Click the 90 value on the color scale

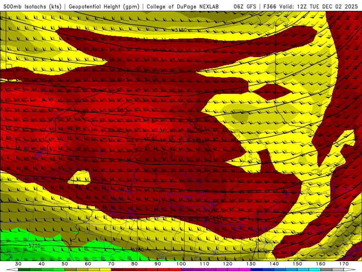tap(158, 264)
